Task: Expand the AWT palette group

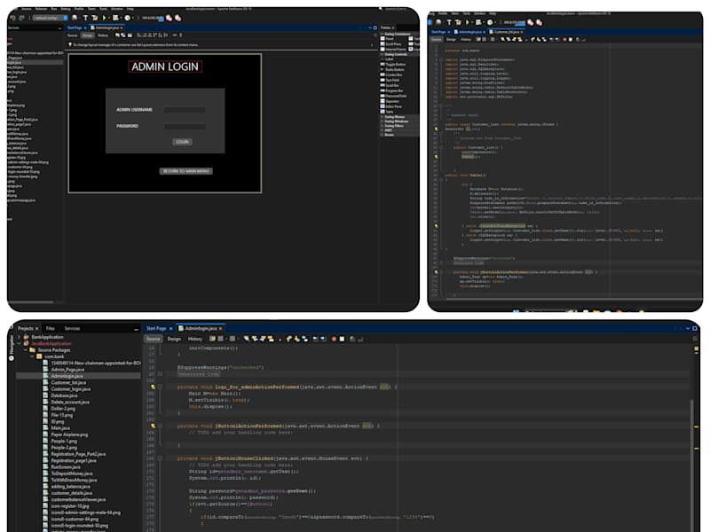Action: [x=383, y=130]
